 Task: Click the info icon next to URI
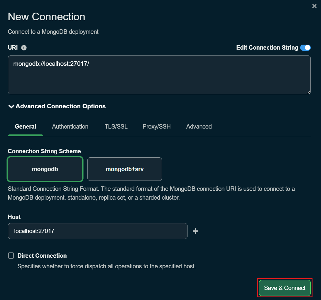tap(24, 48)
